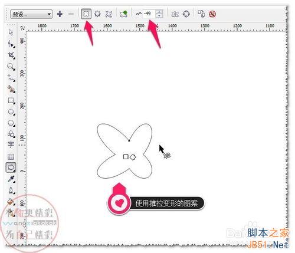Switch to Zipper distortion mode

(x=97, y=14)
